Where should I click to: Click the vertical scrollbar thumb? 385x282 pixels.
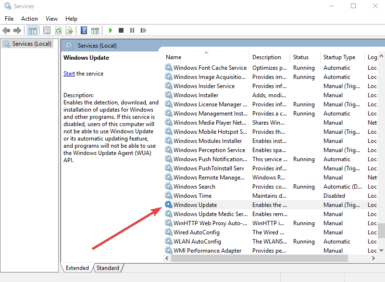[x=381, y=231]
